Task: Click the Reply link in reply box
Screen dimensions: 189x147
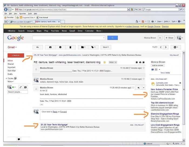Action: (55, 112)
